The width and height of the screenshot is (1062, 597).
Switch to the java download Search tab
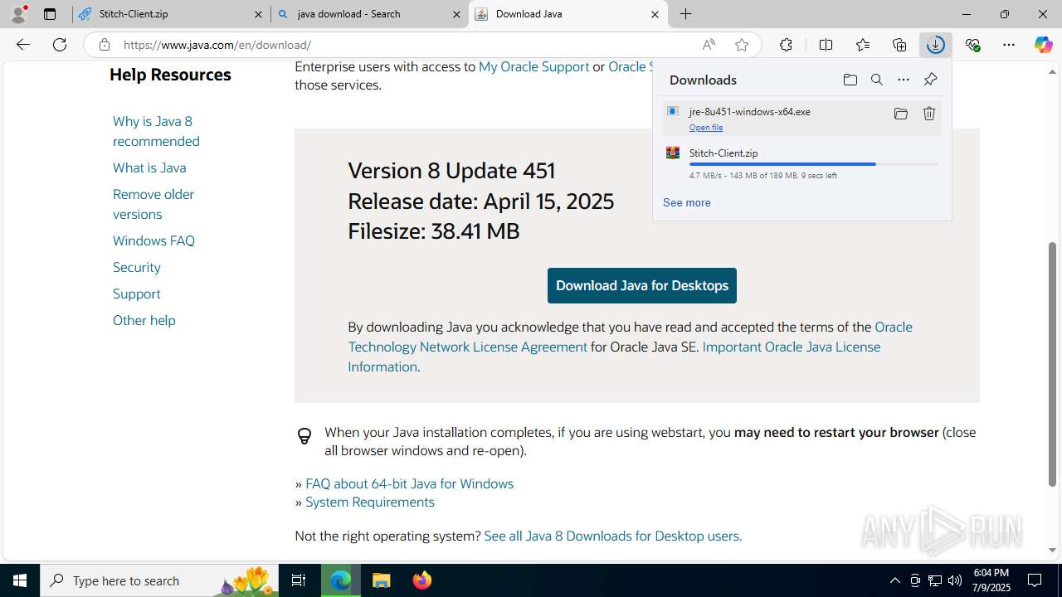click(x=369, y=14)
